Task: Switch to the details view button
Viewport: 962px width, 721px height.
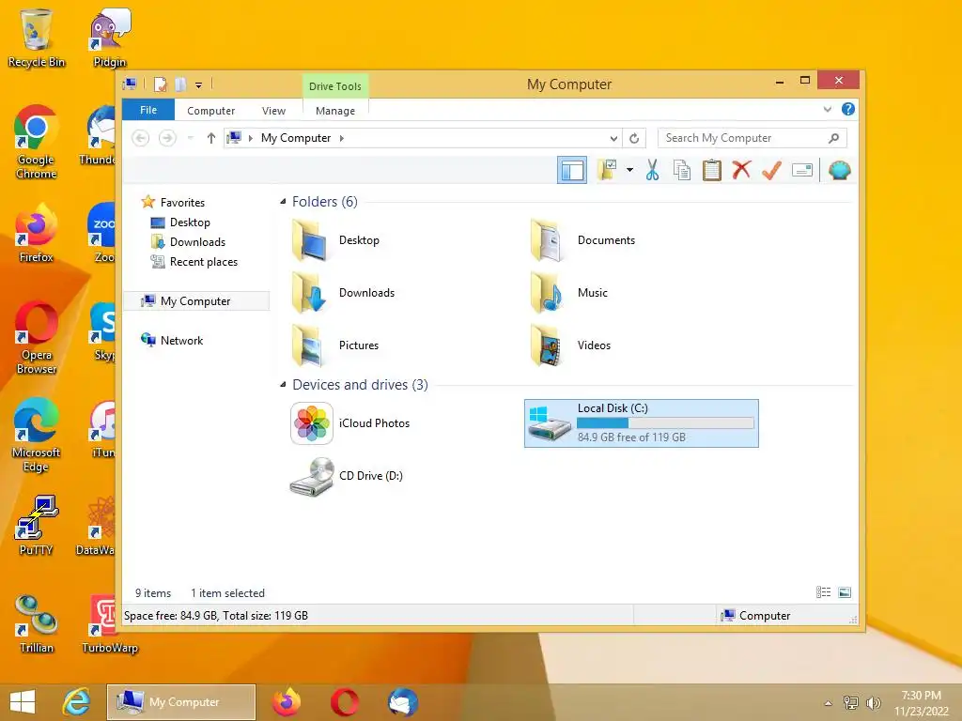Action: tap(823, 592)
